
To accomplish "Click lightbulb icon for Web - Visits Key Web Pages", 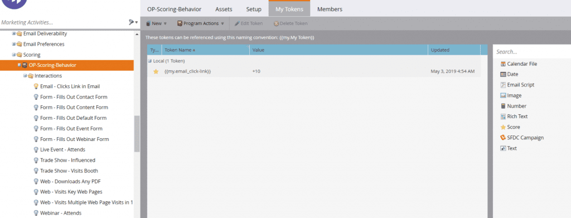I will (x=36, y=192).
